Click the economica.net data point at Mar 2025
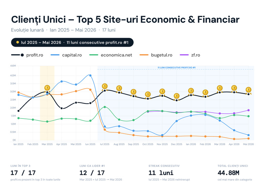This screenshot has width=258, height=193. 47,122
